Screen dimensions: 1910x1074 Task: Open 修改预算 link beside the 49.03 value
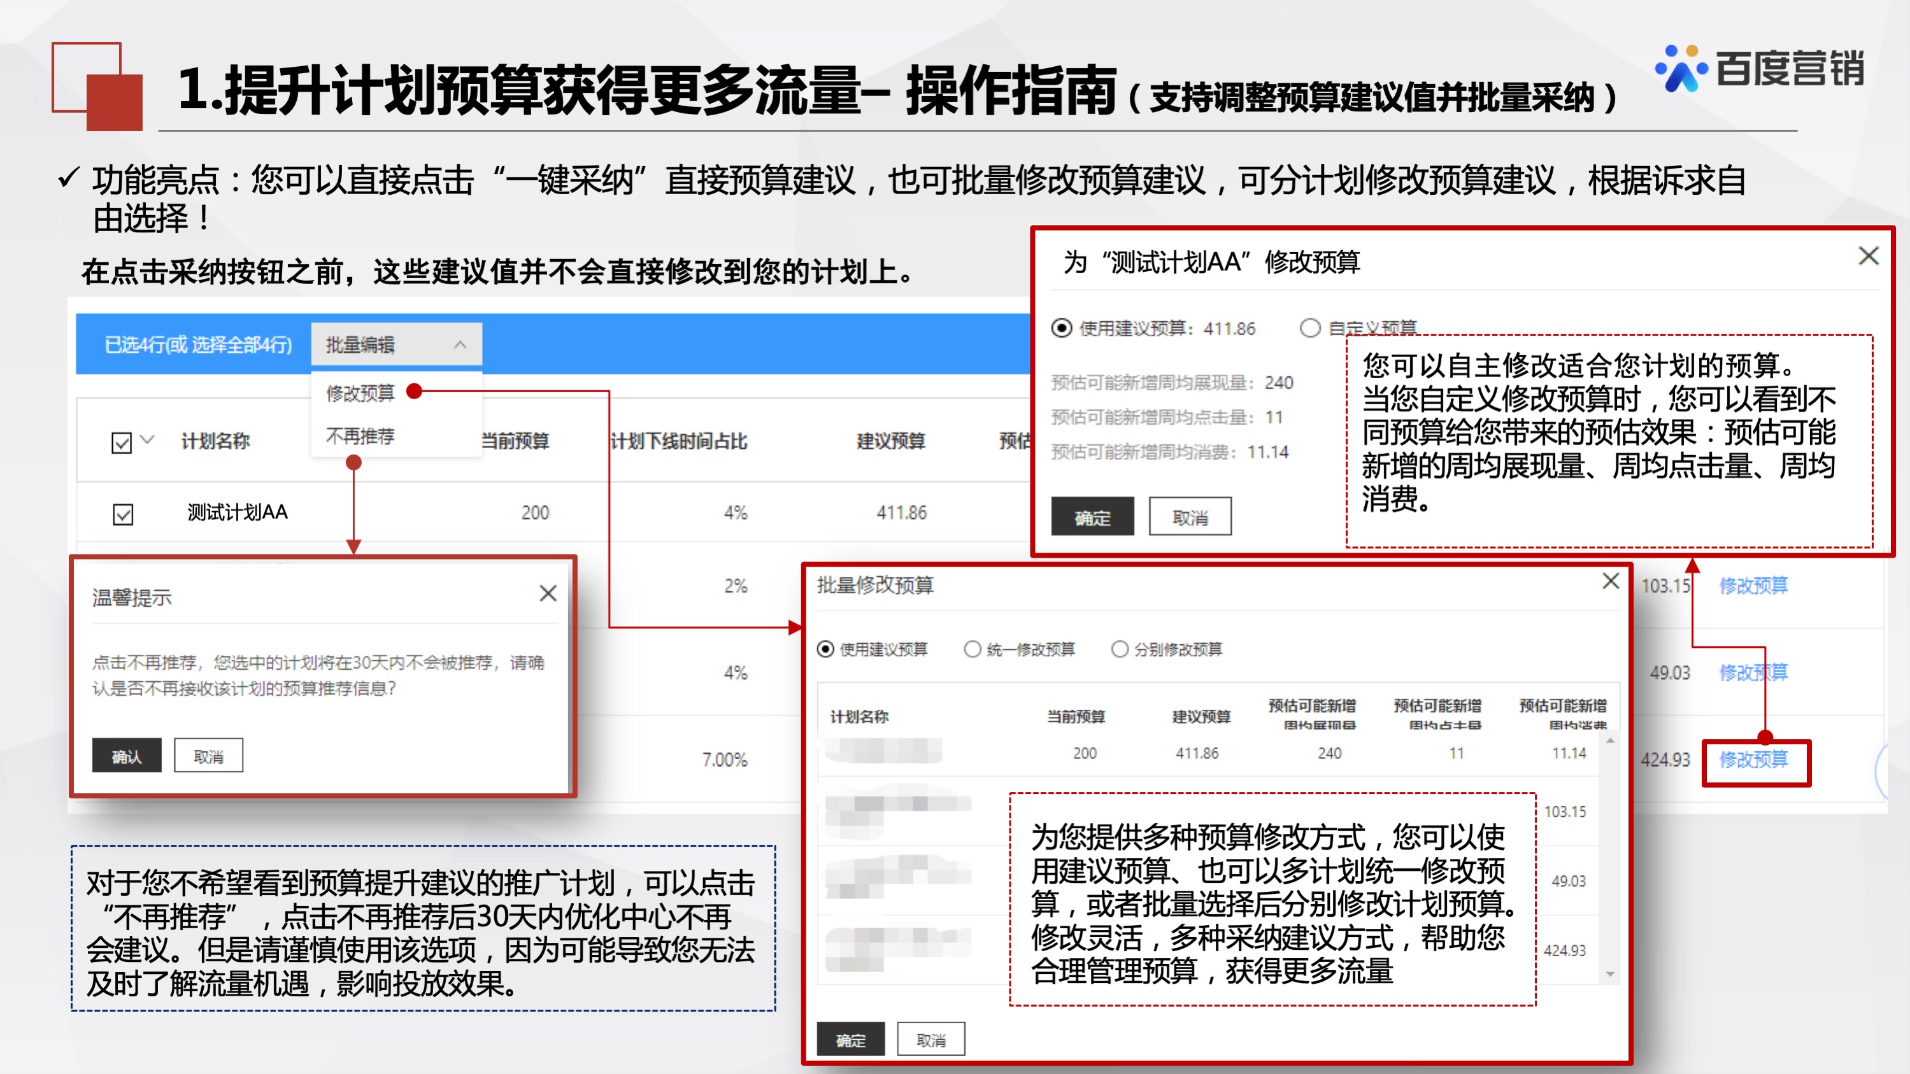[x=1755, y=673]
